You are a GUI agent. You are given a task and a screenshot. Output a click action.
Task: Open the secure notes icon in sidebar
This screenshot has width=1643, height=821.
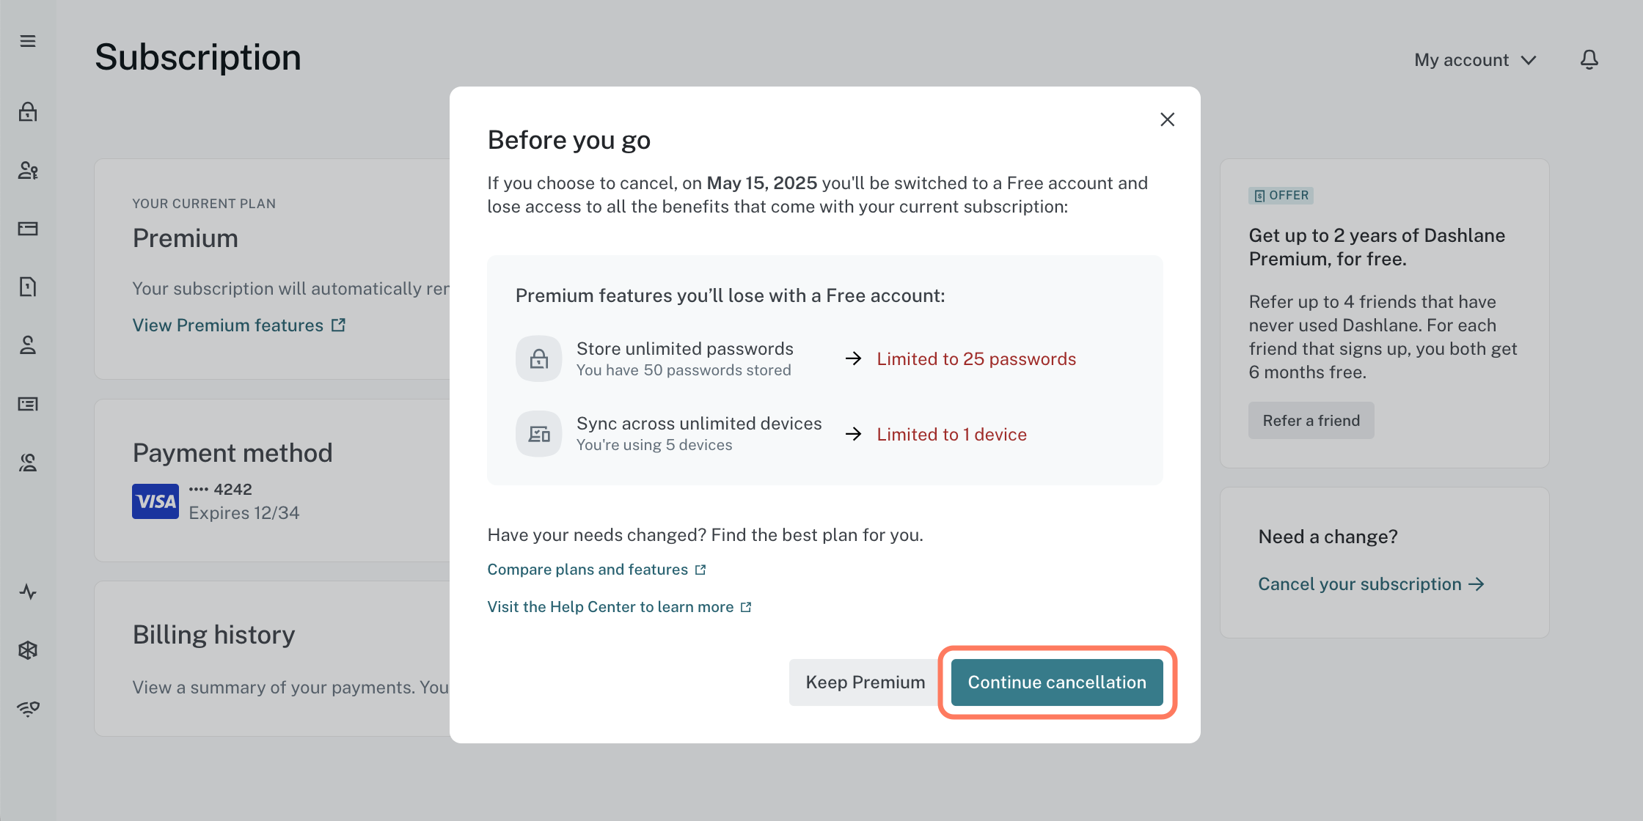(28, 287)
